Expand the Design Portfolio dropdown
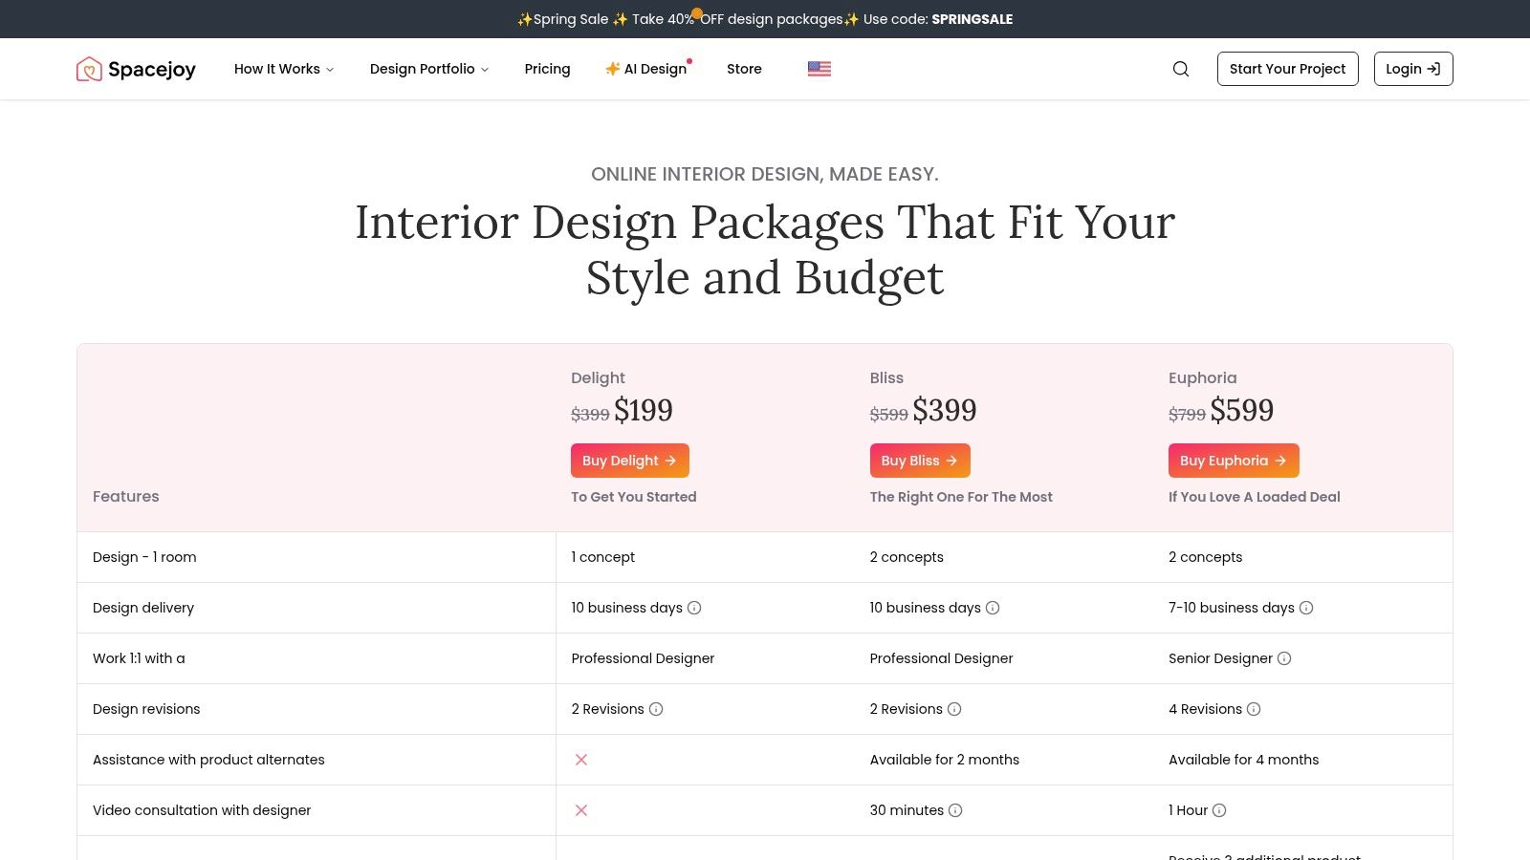 coord(429,69)
